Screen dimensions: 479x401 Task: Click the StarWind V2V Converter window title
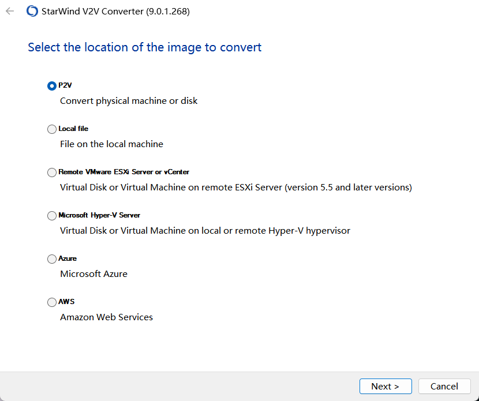pos(115,12)
